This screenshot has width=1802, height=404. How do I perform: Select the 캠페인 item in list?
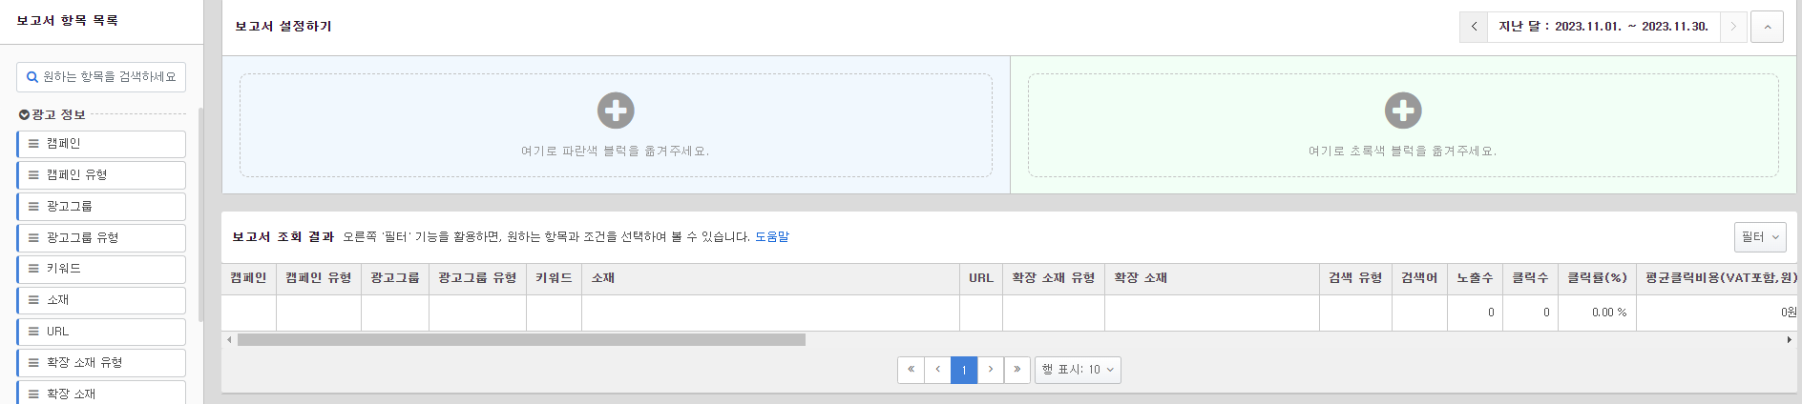pyautogui.click(x=101, y=144)
